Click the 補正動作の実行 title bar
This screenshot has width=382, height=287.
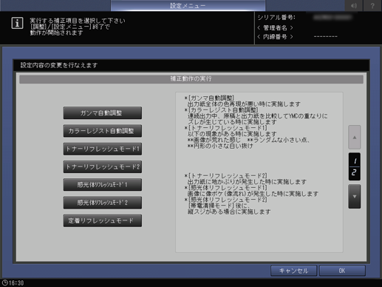click(x=191, y=79)
